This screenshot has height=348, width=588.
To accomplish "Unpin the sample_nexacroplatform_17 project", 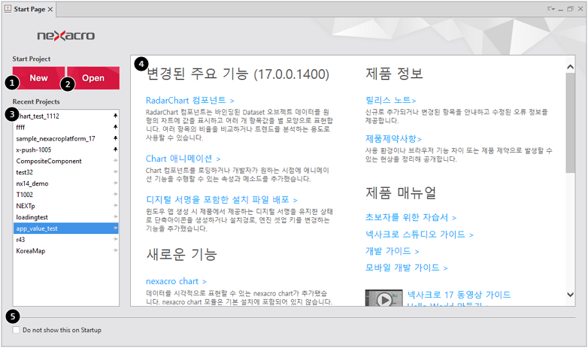I will click(x=116, y=138).
